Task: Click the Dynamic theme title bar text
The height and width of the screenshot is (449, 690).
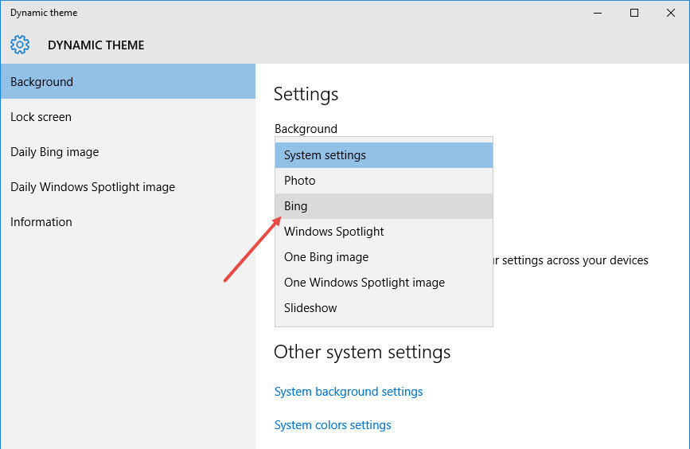Action: pyautogui.click(x=44, y=13)
